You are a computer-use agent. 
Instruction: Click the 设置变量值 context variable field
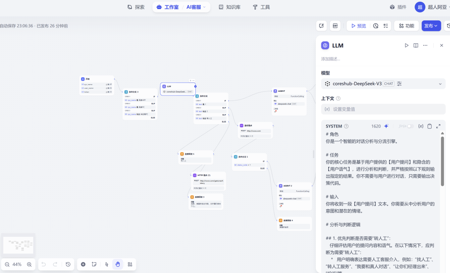(x=383, y=109)
